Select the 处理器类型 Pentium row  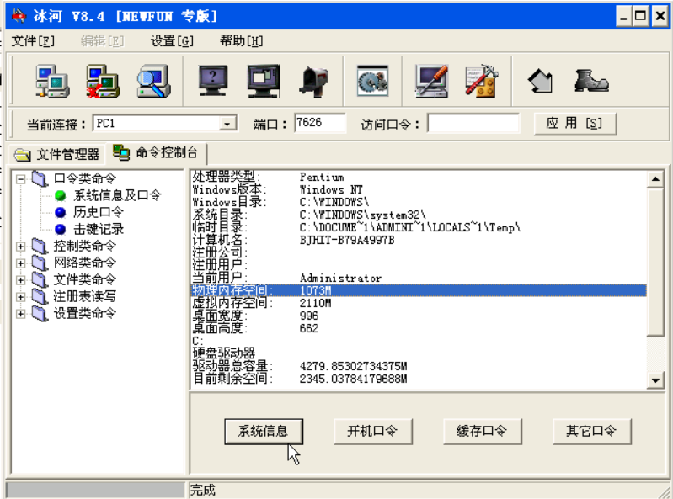(x=419, y=177)
